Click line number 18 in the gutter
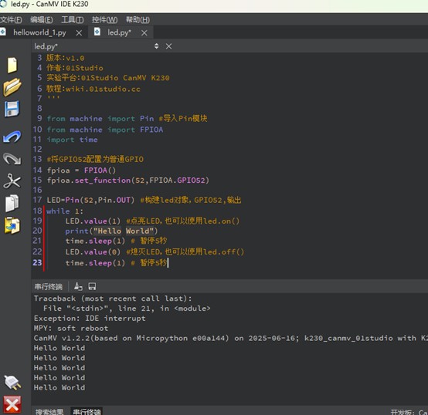The width and height of the screenshot is (428, 415). point(37,211)
